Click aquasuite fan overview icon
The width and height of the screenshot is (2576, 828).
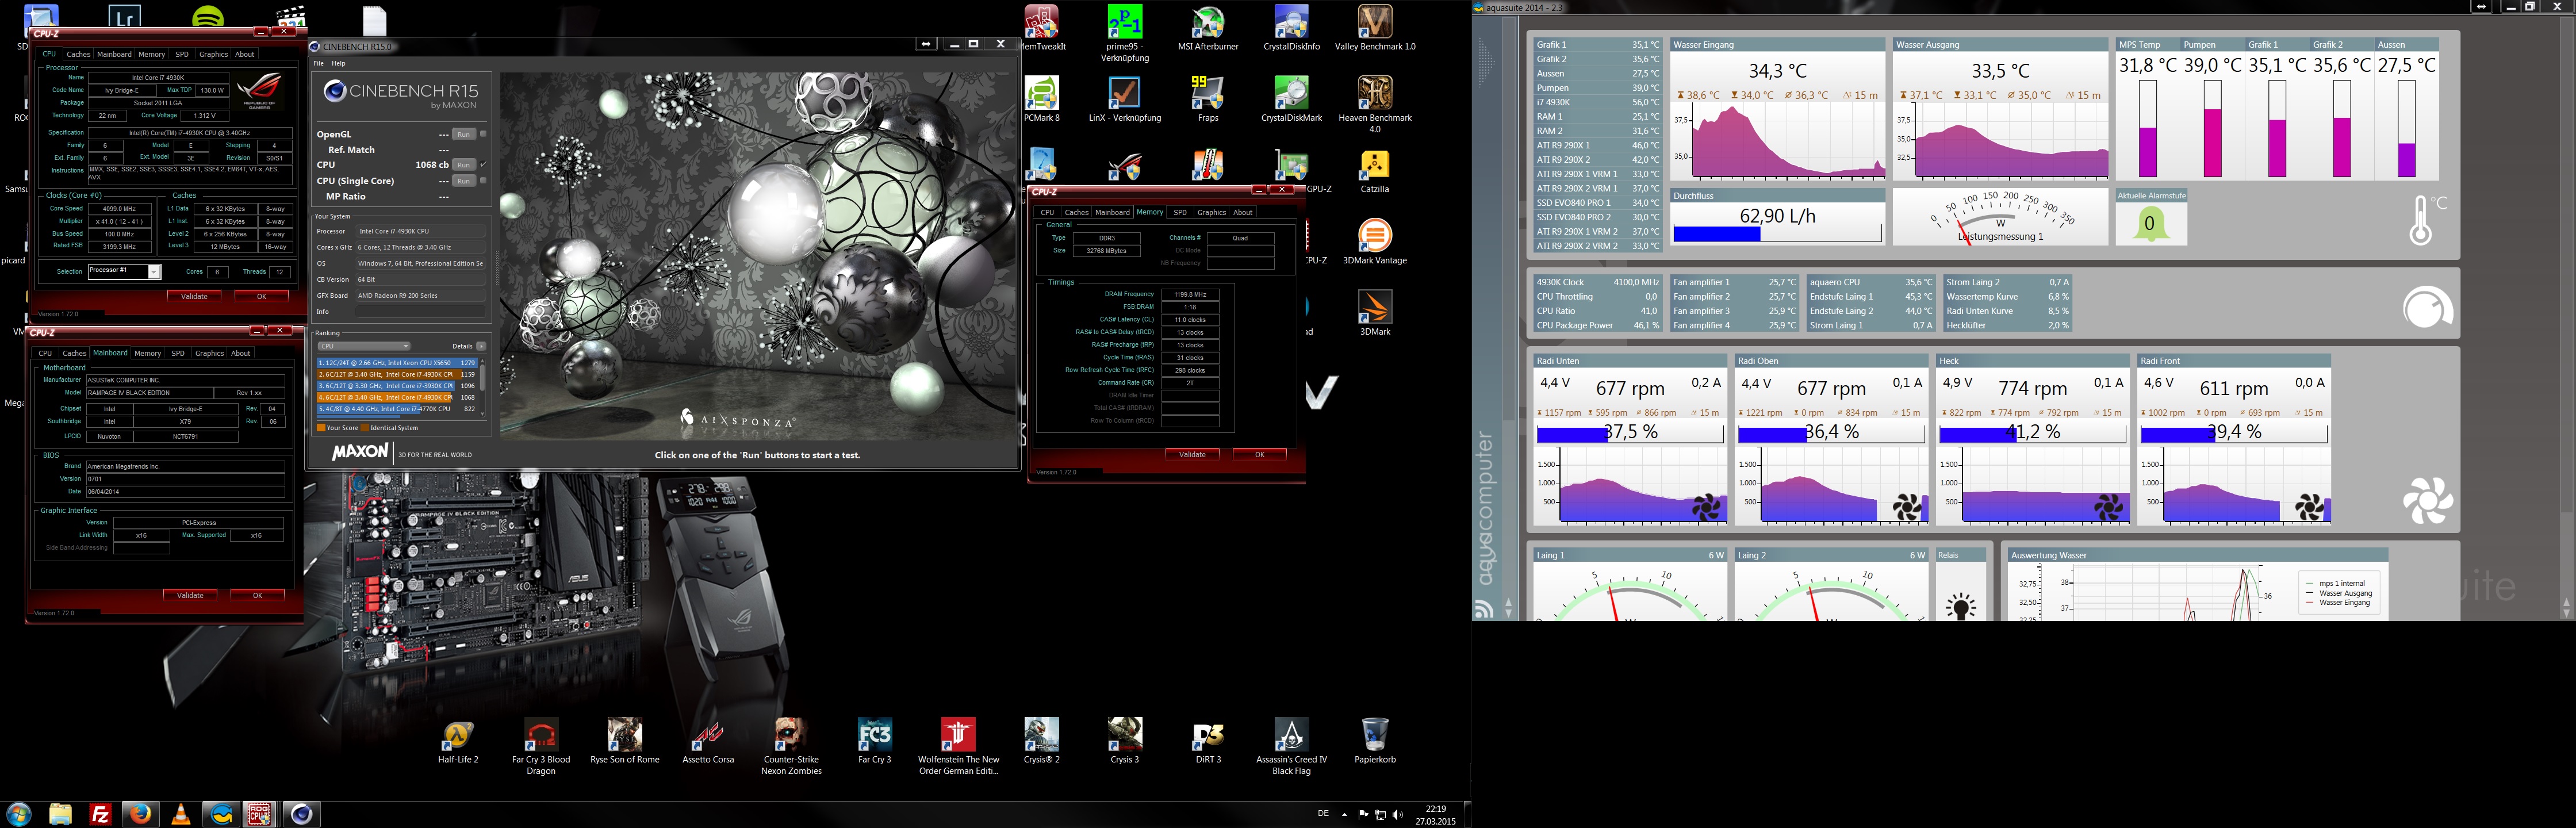click(2427, 500)
